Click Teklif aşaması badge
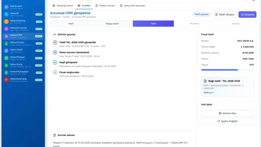 click(201, 14)
